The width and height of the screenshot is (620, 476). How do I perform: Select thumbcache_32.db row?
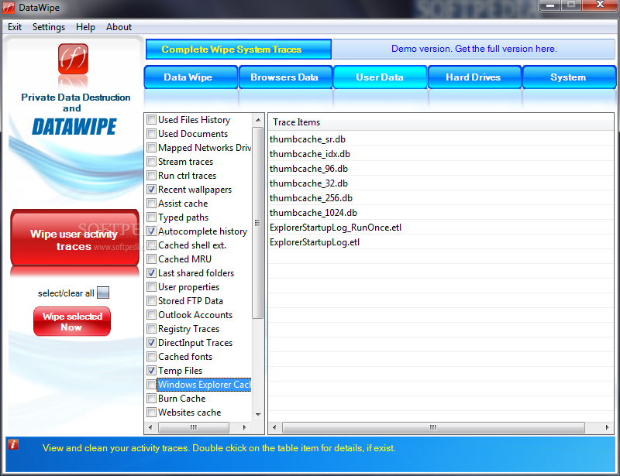441,183
